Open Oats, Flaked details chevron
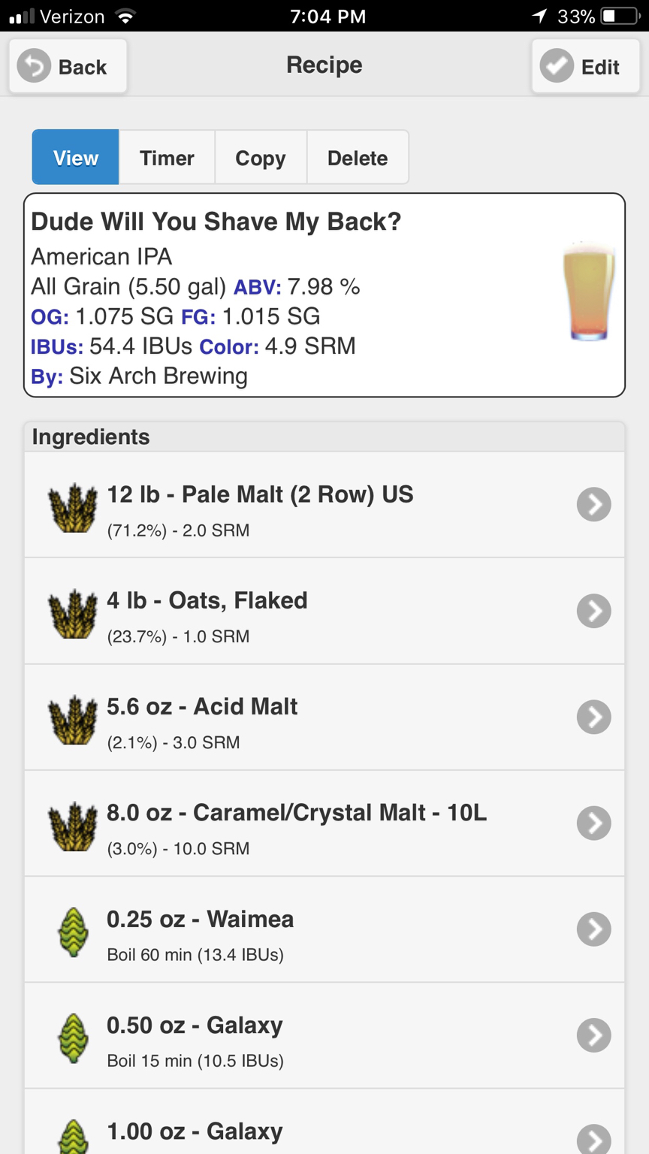 tap(593, 611)
